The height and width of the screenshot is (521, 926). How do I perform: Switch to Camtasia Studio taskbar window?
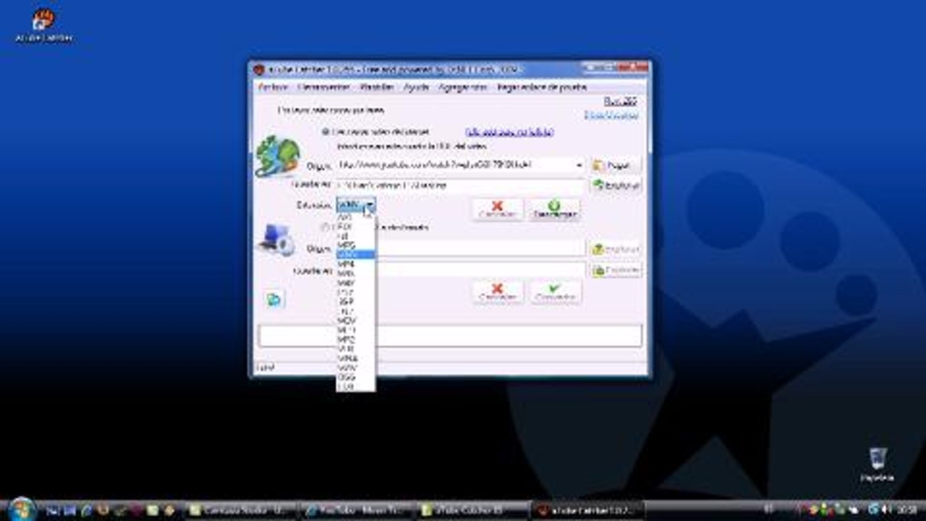click(x=241, y=510)
